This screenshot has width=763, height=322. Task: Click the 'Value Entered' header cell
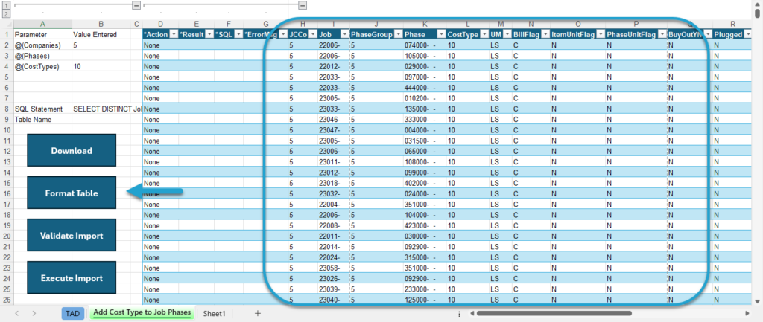pos(101,34)
